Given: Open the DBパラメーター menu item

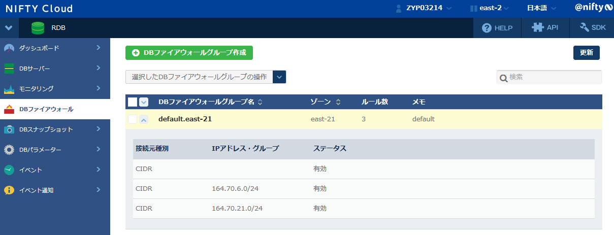Looking at the screenshot, I should (55, 150).
